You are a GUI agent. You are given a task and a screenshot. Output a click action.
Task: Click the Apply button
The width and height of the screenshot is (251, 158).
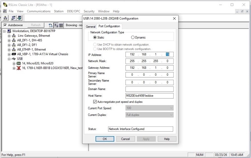pos(146,139)
